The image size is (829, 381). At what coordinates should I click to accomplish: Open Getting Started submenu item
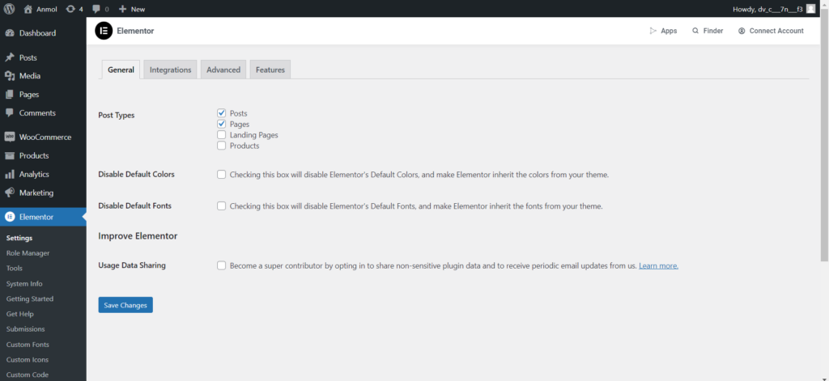point(30,299)
